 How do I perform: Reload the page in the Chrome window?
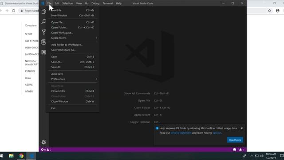pos(14,11)
